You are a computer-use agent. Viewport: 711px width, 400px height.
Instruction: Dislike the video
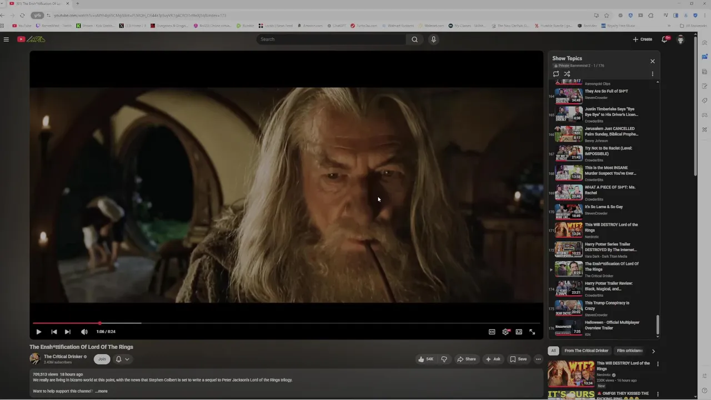pos(444,359)
